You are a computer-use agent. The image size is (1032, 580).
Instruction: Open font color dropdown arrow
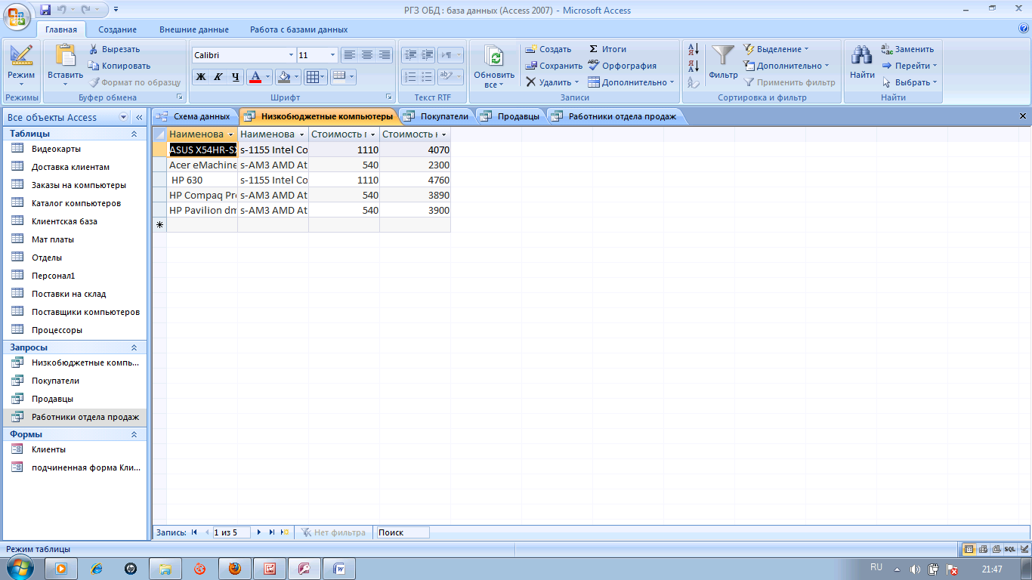[x=268, y=77]
